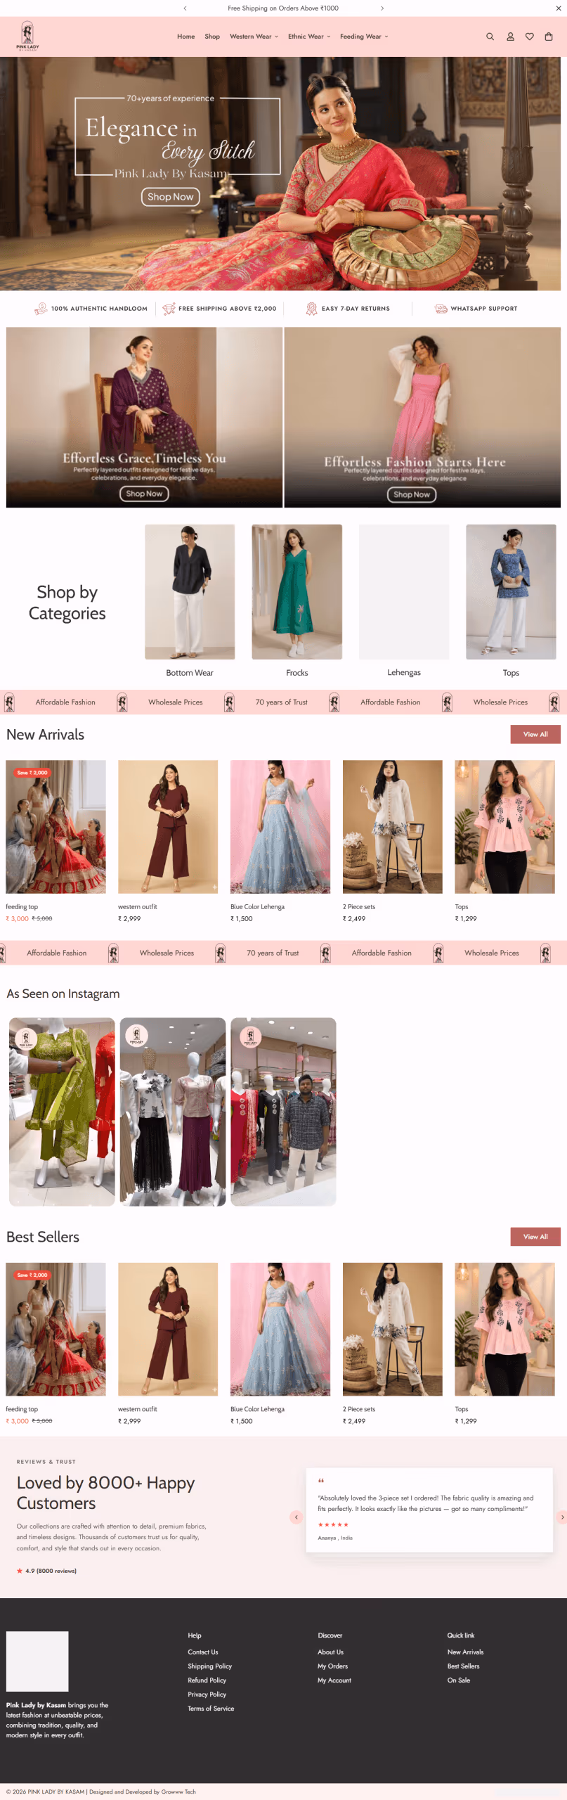The width and height of the screenshot is (567, 1800).
Task: Click the five-star rating in testimonial
Action: coord(333,1524)
